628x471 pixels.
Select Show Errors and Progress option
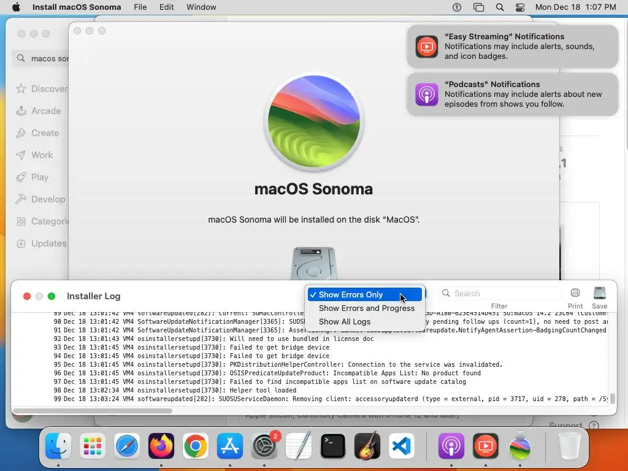click(x=364, y=308)
